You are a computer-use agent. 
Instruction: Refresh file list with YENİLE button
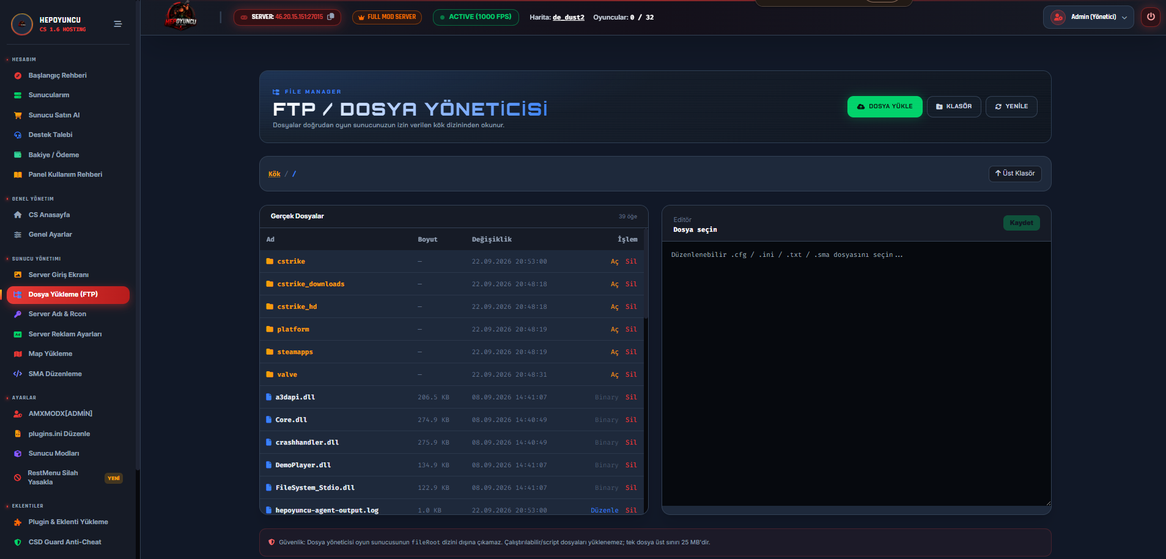click(x=1011, y=106)
